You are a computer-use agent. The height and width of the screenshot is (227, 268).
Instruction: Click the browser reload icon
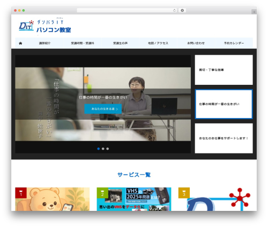[174, 10]
